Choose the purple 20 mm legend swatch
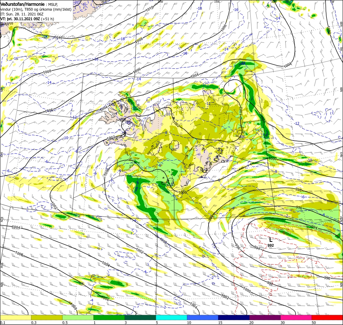Screen dimensions: 343x325 [x=265, y=317]
